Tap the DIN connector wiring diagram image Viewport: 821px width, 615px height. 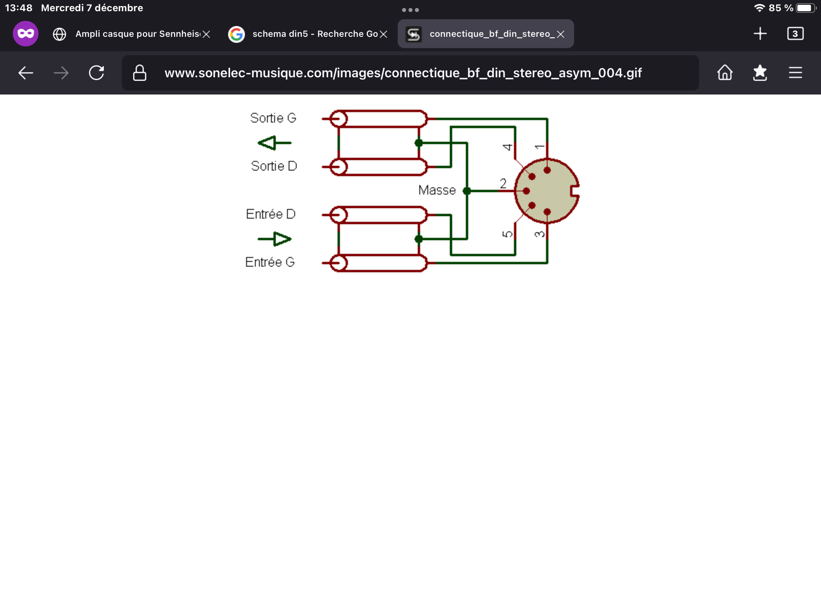click(x=411, y=191)
